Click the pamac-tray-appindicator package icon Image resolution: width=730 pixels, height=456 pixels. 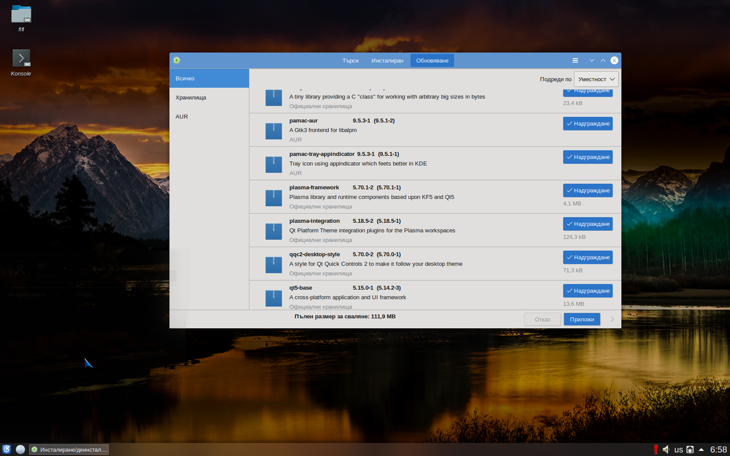click(274, 164)
